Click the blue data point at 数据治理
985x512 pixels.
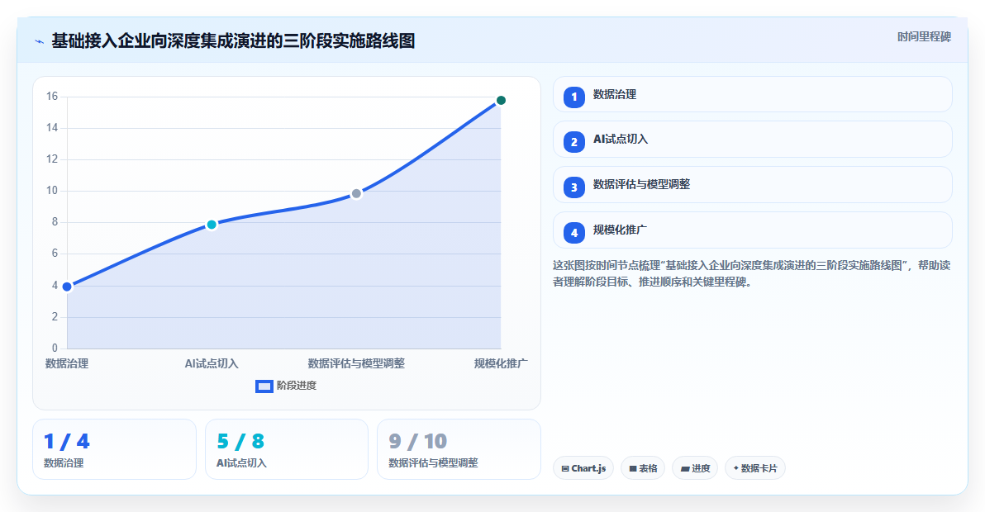(67, 287)
